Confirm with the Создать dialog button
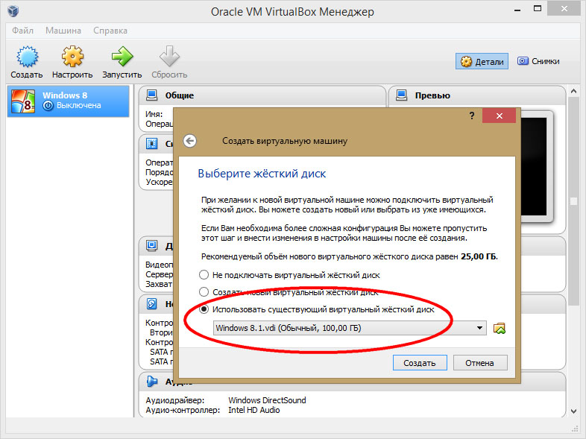586x439 pixels. click(x=420, y=363)
